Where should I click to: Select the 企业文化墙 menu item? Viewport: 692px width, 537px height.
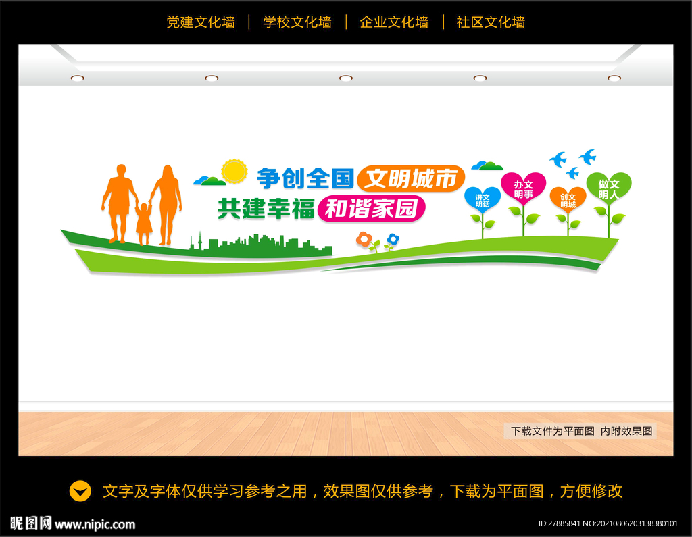395,22
